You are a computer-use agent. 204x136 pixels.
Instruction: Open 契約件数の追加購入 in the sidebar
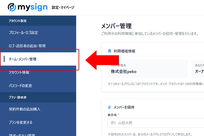pyautogui.click(x=24, y=109)
